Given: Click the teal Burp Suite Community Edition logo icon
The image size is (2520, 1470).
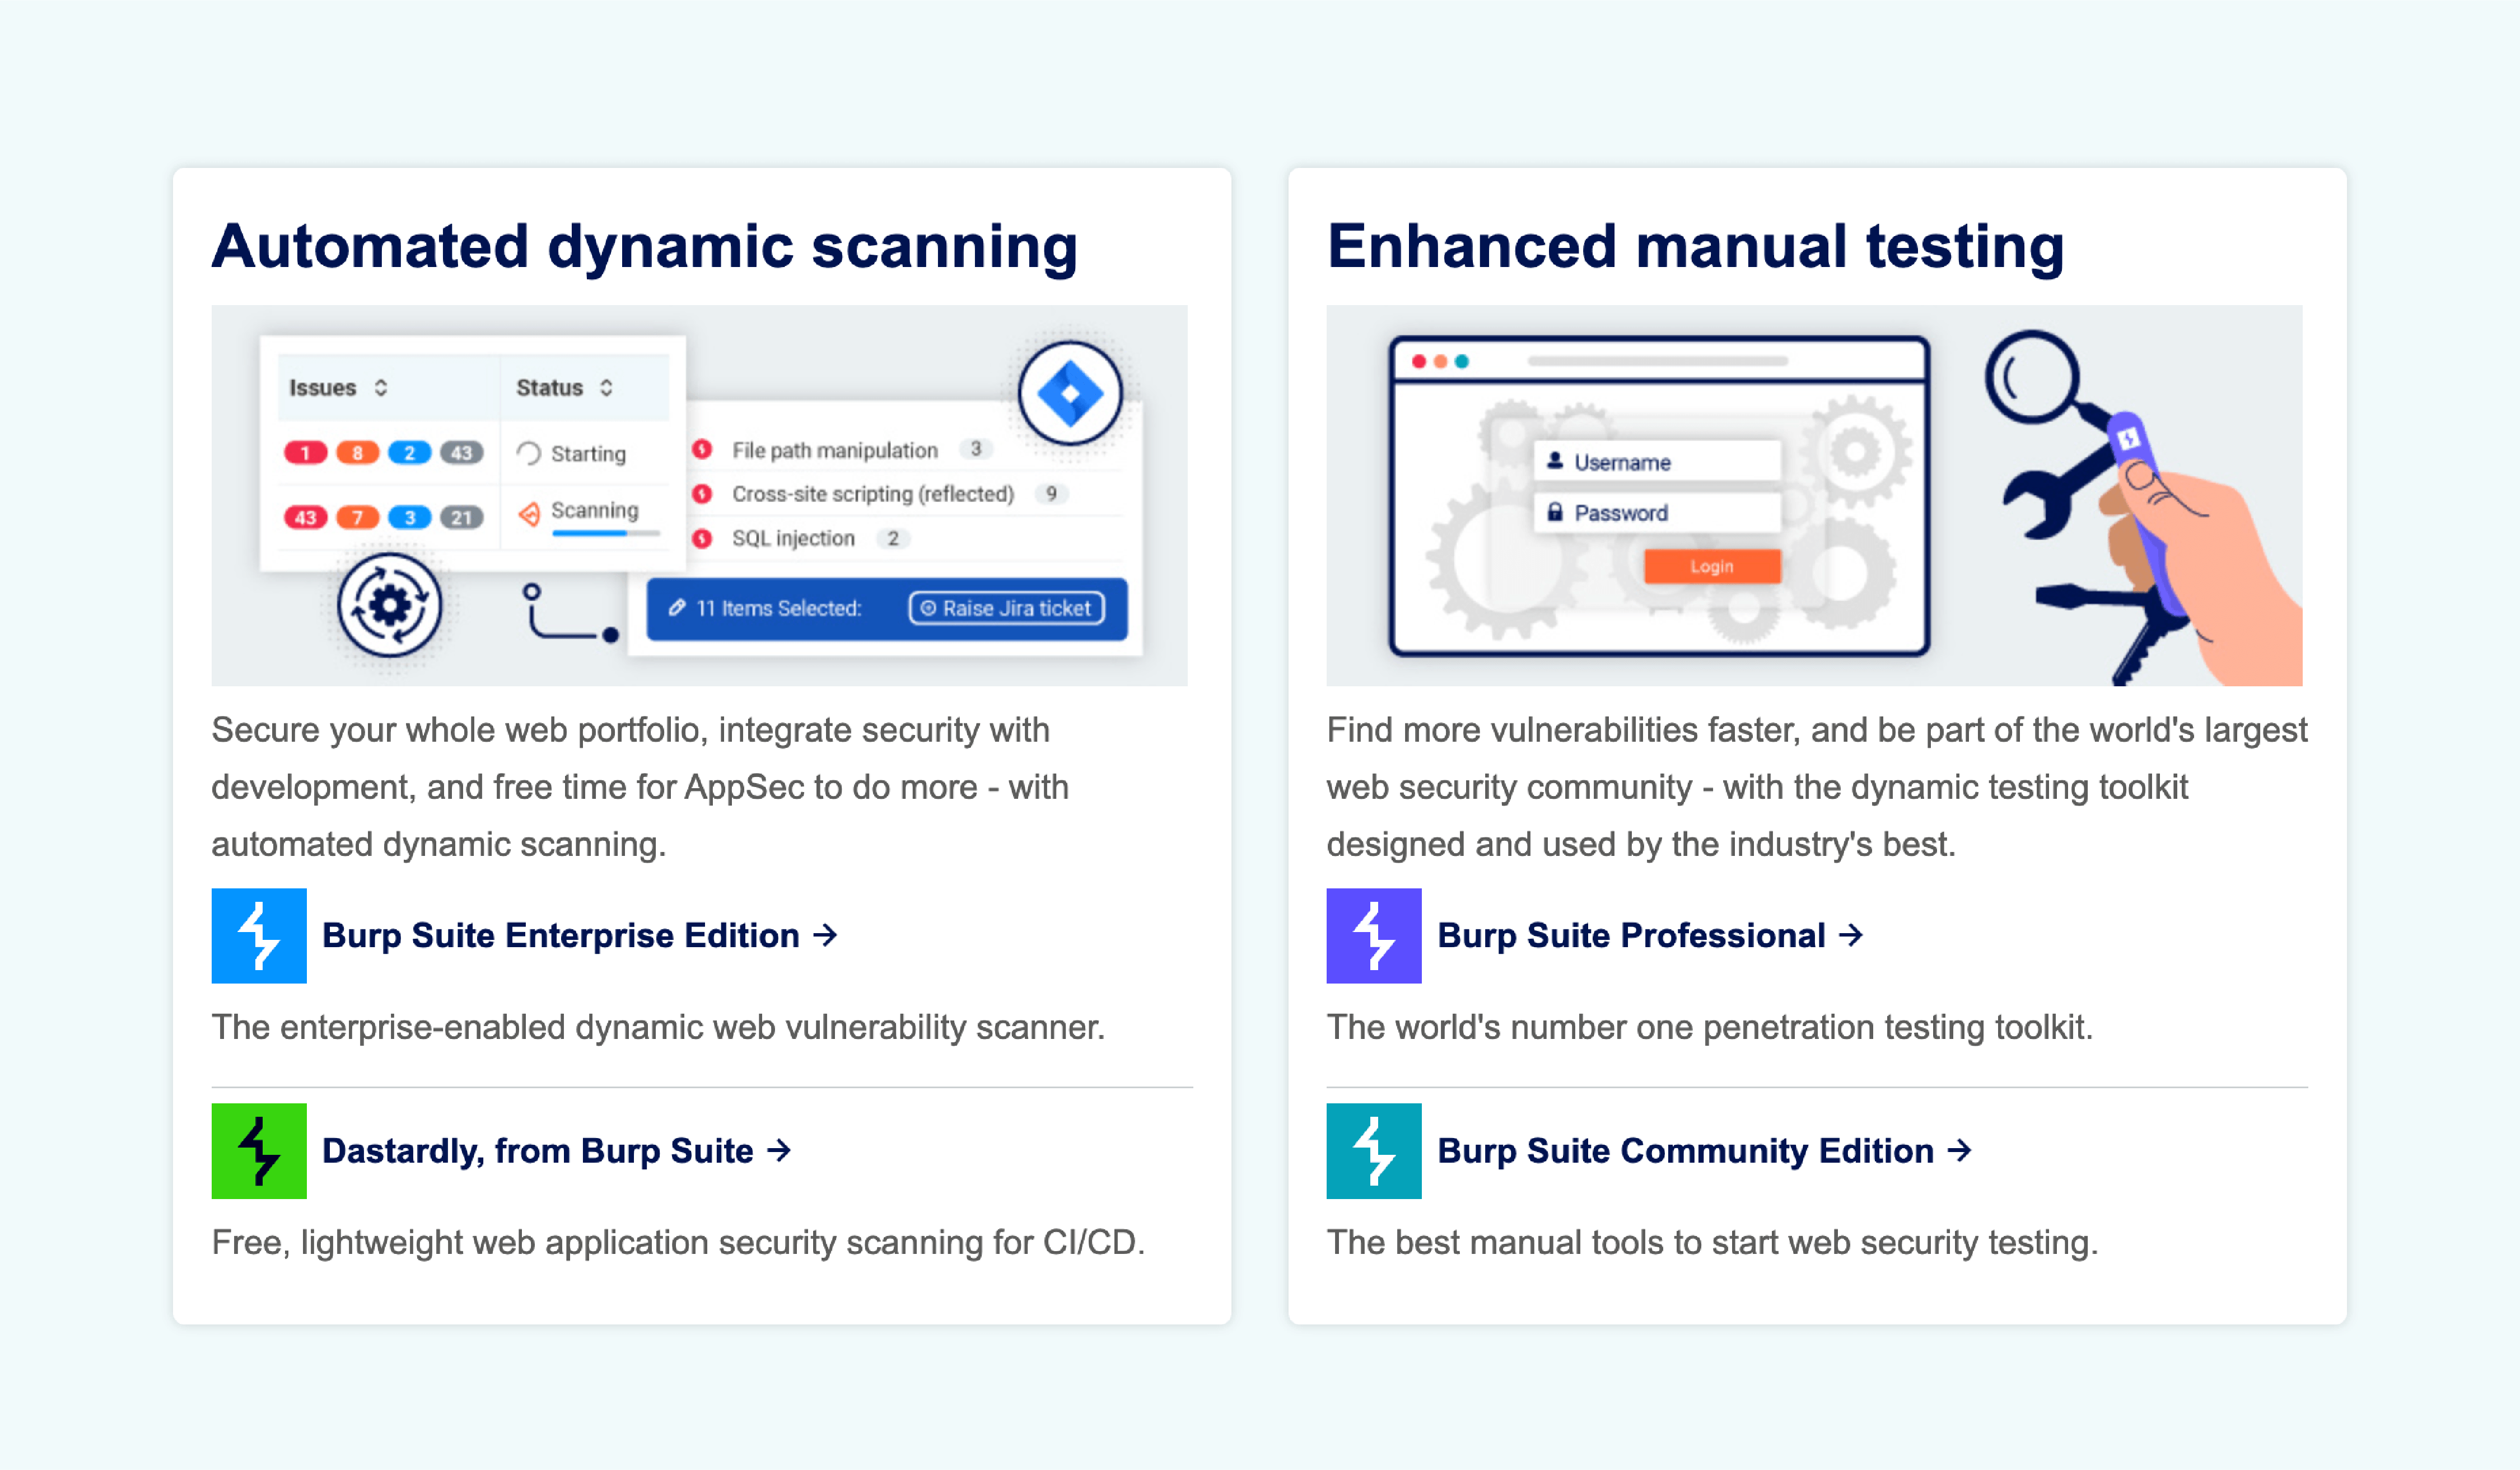Looking at the screenshot, I should [1374, 1151].
